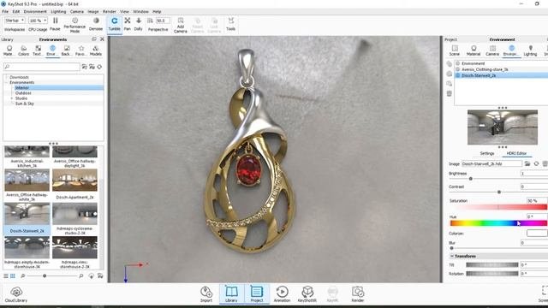548x308 pixels.
Task: Click the Import button
Action: pos(206,294)
